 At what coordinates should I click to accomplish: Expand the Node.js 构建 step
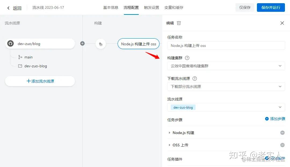point(169,133)
